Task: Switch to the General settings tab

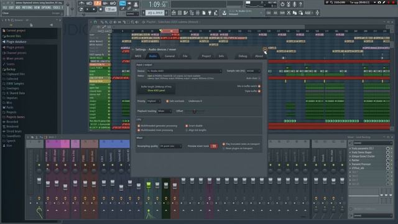Action: 170,56
